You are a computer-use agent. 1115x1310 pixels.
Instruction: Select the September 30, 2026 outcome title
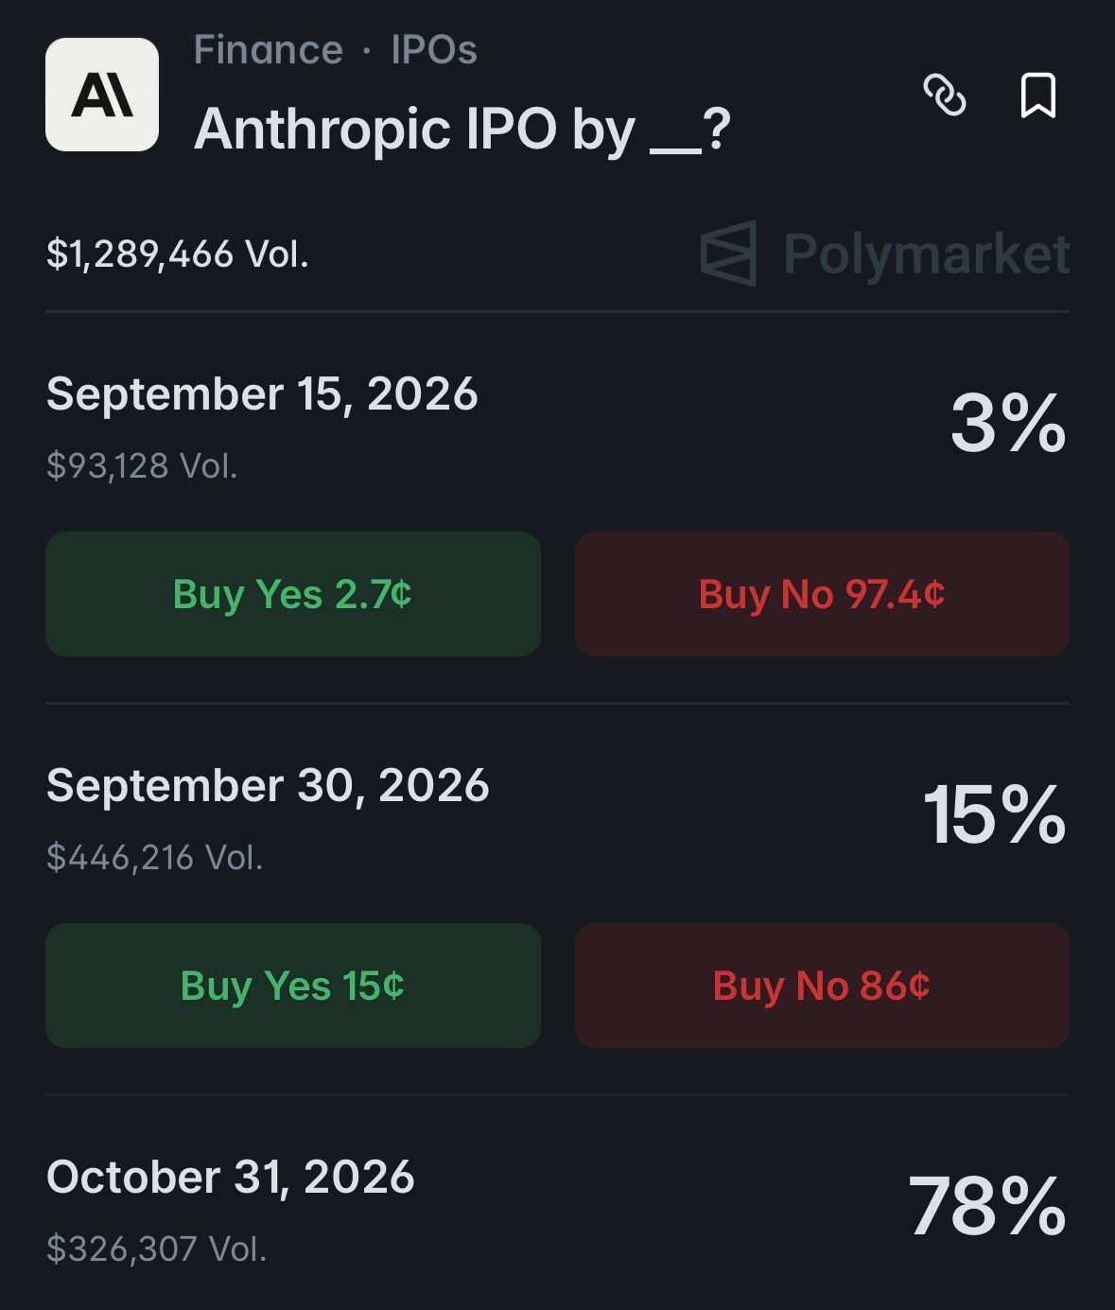click(x=268, y=785)
